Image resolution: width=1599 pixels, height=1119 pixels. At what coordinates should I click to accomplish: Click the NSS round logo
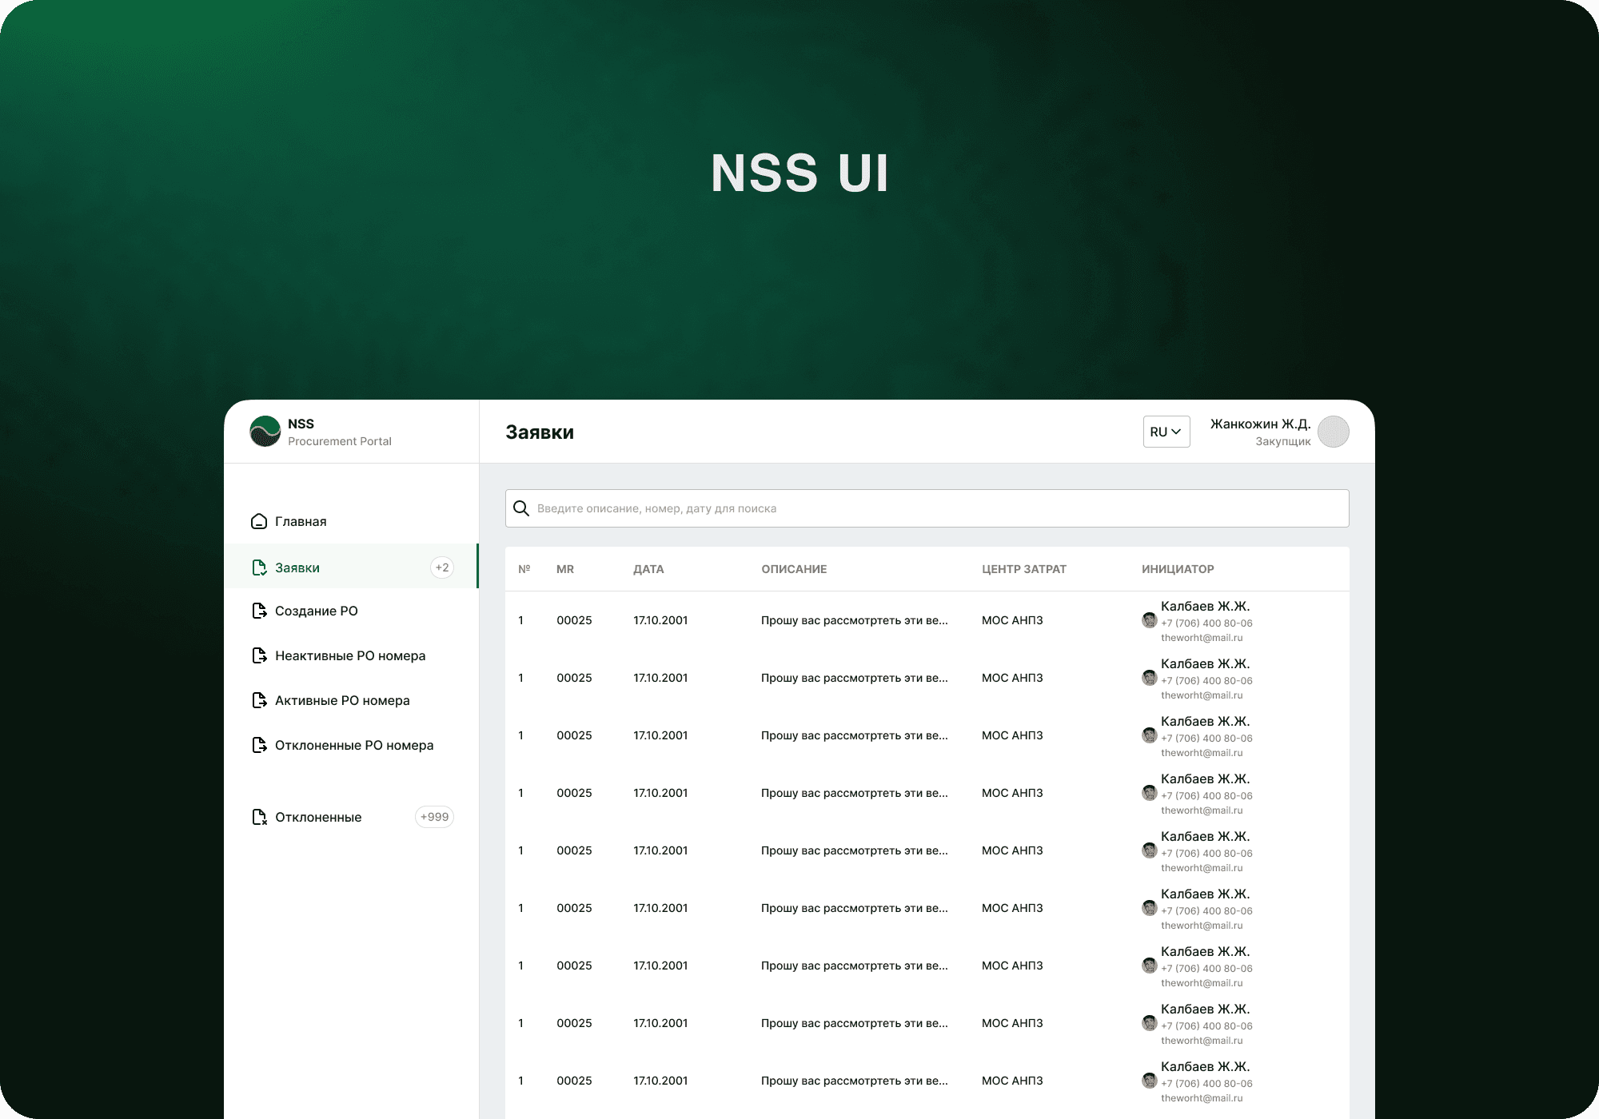coord(265,432)
